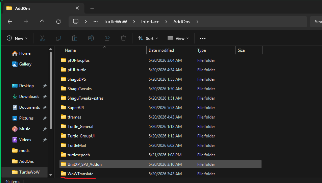This screenshot has width=322, height=183.
Task: Open Music in the navigation pane
Action: coord(25,129)
